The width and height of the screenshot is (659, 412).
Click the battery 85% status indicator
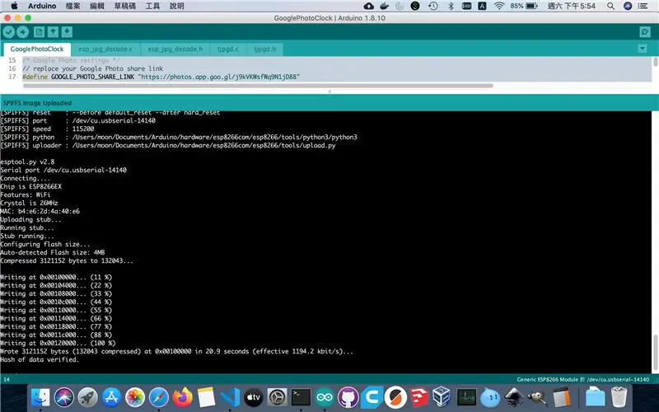pyautogui.click(x=524, y=6)
